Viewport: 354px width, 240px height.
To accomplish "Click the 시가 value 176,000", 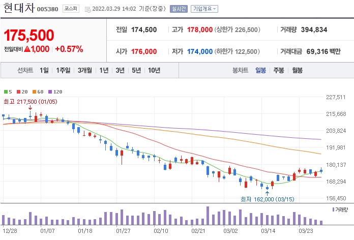I will pos(144,51).
